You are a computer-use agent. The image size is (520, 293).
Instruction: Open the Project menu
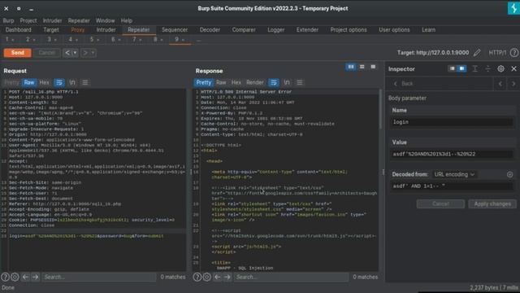(28, 20)
